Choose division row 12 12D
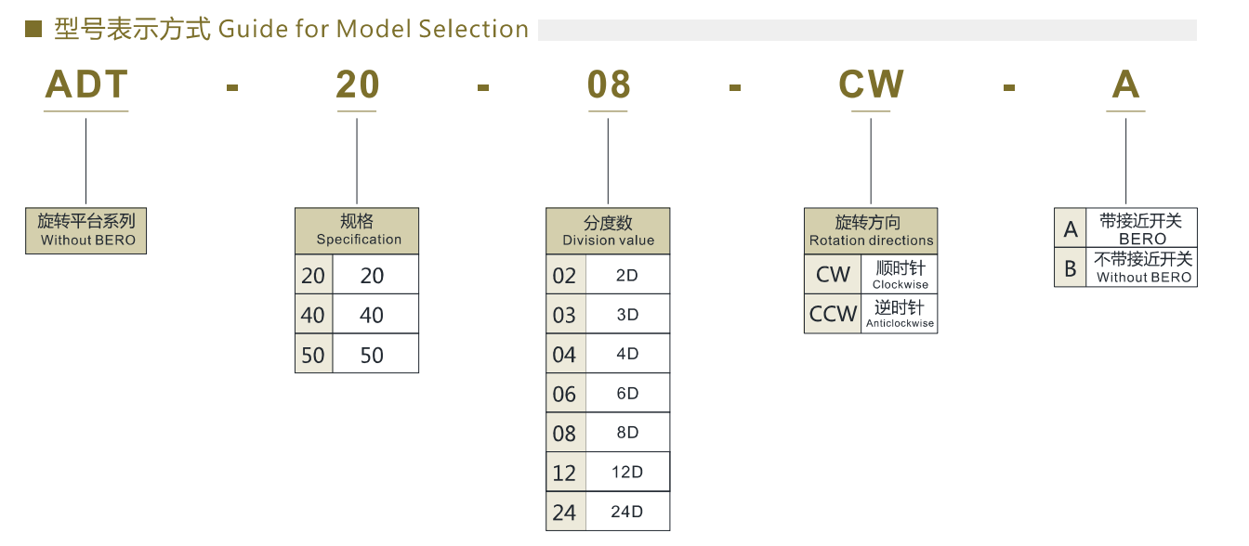1249x546 pixels. (x=608, y=472)
